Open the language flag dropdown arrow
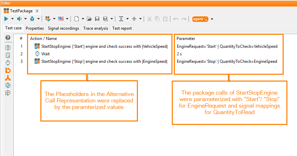Viewport: 297px width, 156px height. pos(67,19)
